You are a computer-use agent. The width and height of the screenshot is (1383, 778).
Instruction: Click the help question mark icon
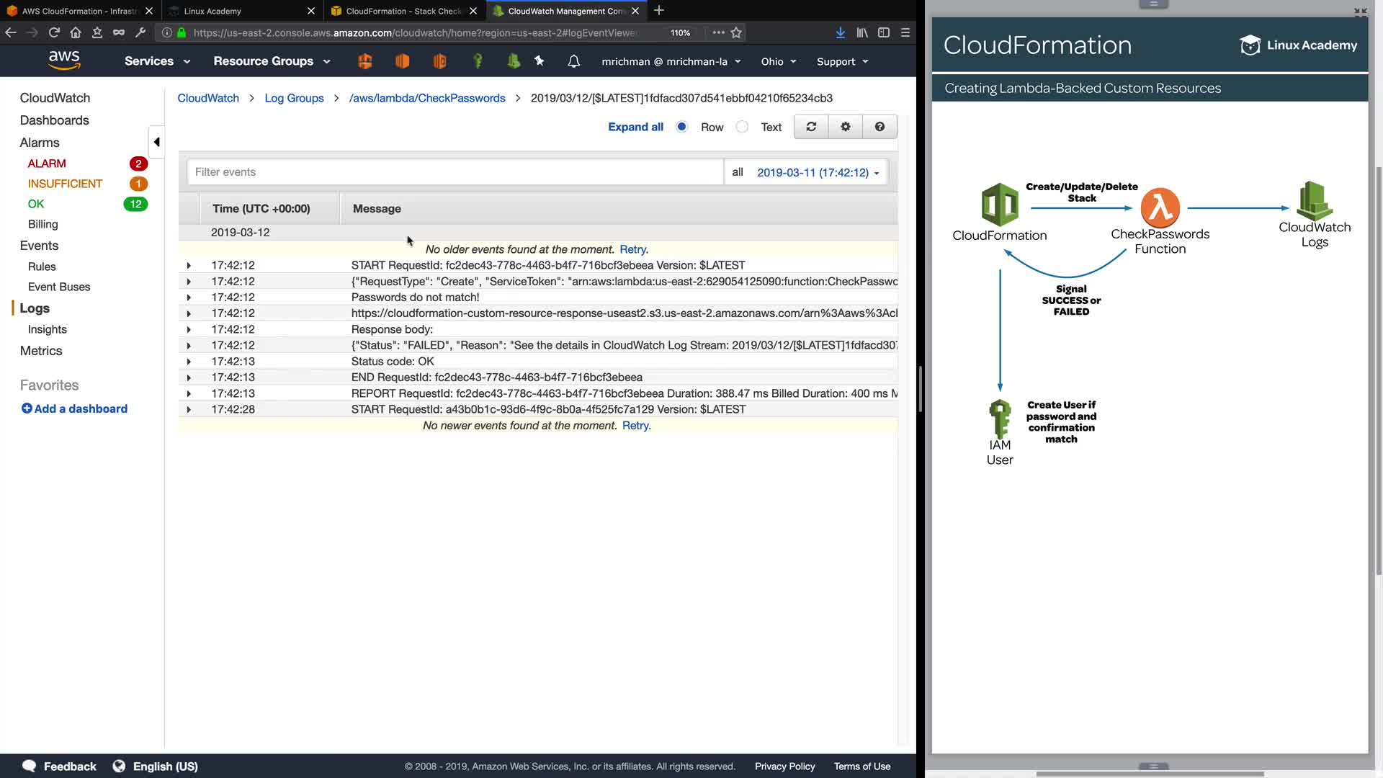(880, 127)
